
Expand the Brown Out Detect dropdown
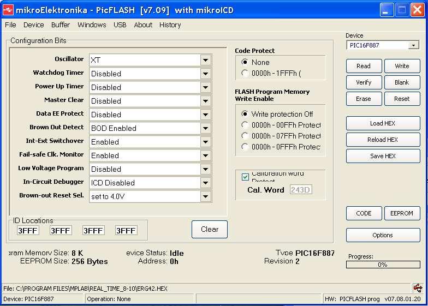click(x=205, y=128)
